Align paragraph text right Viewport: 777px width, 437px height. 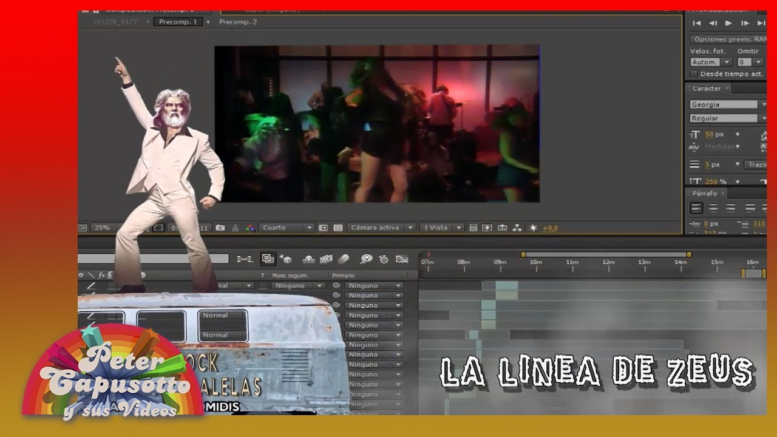click(x=730, y=208)
